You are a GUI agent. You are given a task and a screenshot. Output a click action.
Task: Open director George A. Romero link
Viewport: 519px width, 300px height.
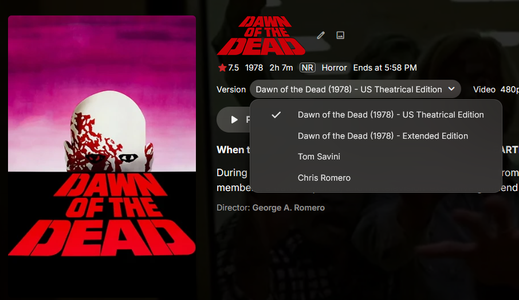288,208
